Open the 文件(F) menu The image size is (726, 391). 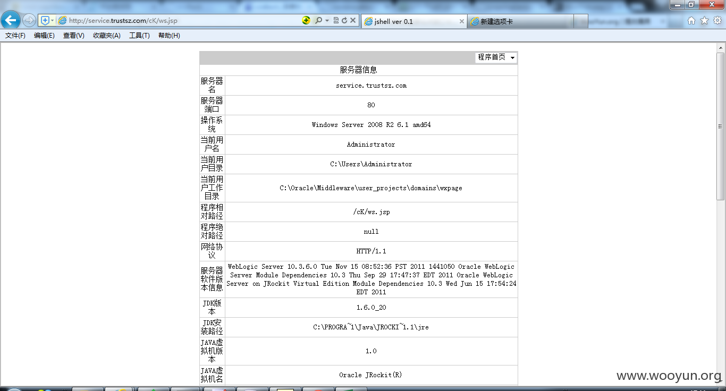pos(15,36)
